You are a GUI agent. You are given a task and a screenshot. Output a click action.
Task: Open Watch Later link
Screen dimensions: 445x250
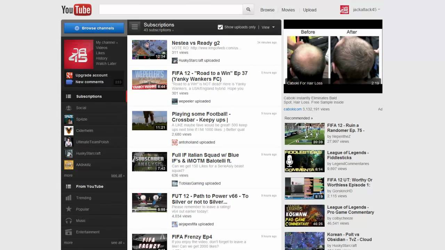coord(106,64)
